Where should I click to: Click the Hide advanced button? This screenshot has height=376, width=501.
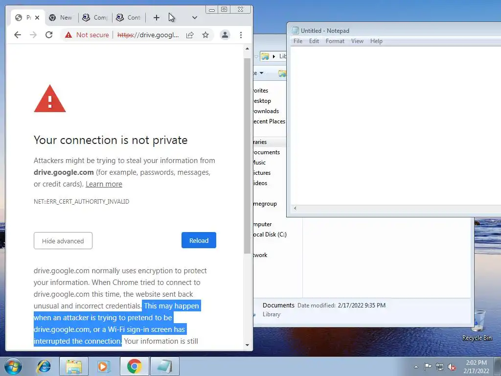(x=63, y=241)
